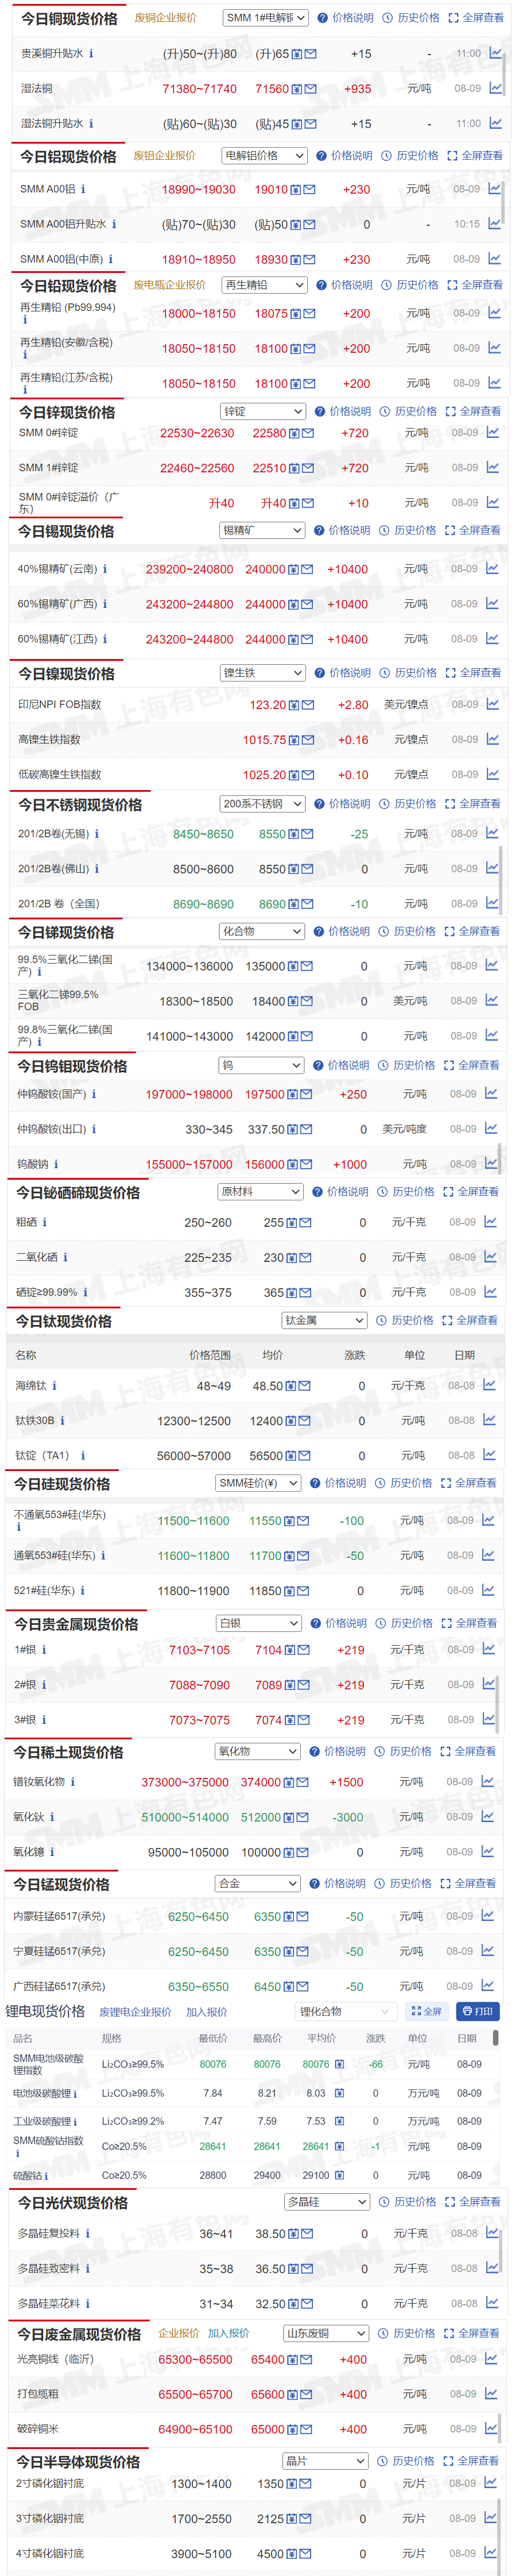The height and width of the screenshot is (2576, 515).
Task: Open the trend chart icon for 521#硅(华东)
Action: click(x=489, y=1589)
